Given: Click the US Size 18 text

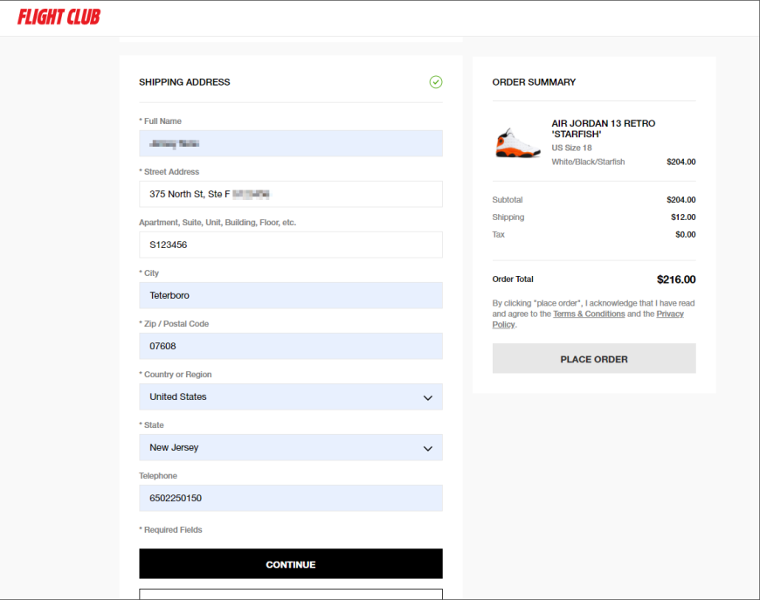Looking at the screenshot, I should coord(571,148).
